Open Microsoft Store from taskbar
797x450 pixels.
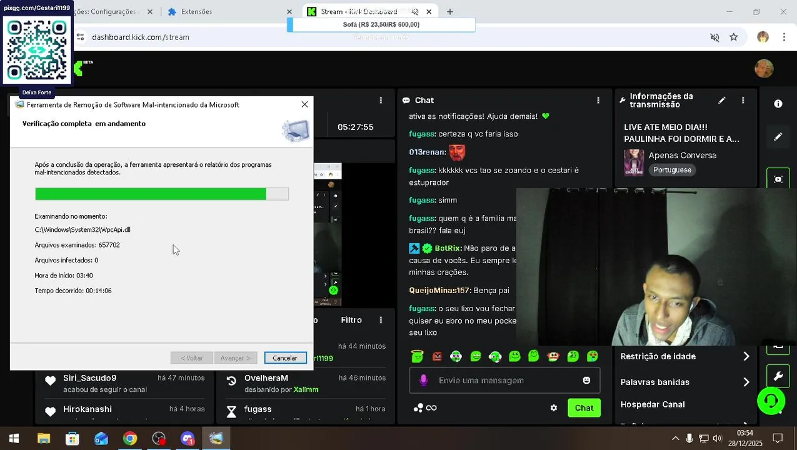(x=73, y=438)
